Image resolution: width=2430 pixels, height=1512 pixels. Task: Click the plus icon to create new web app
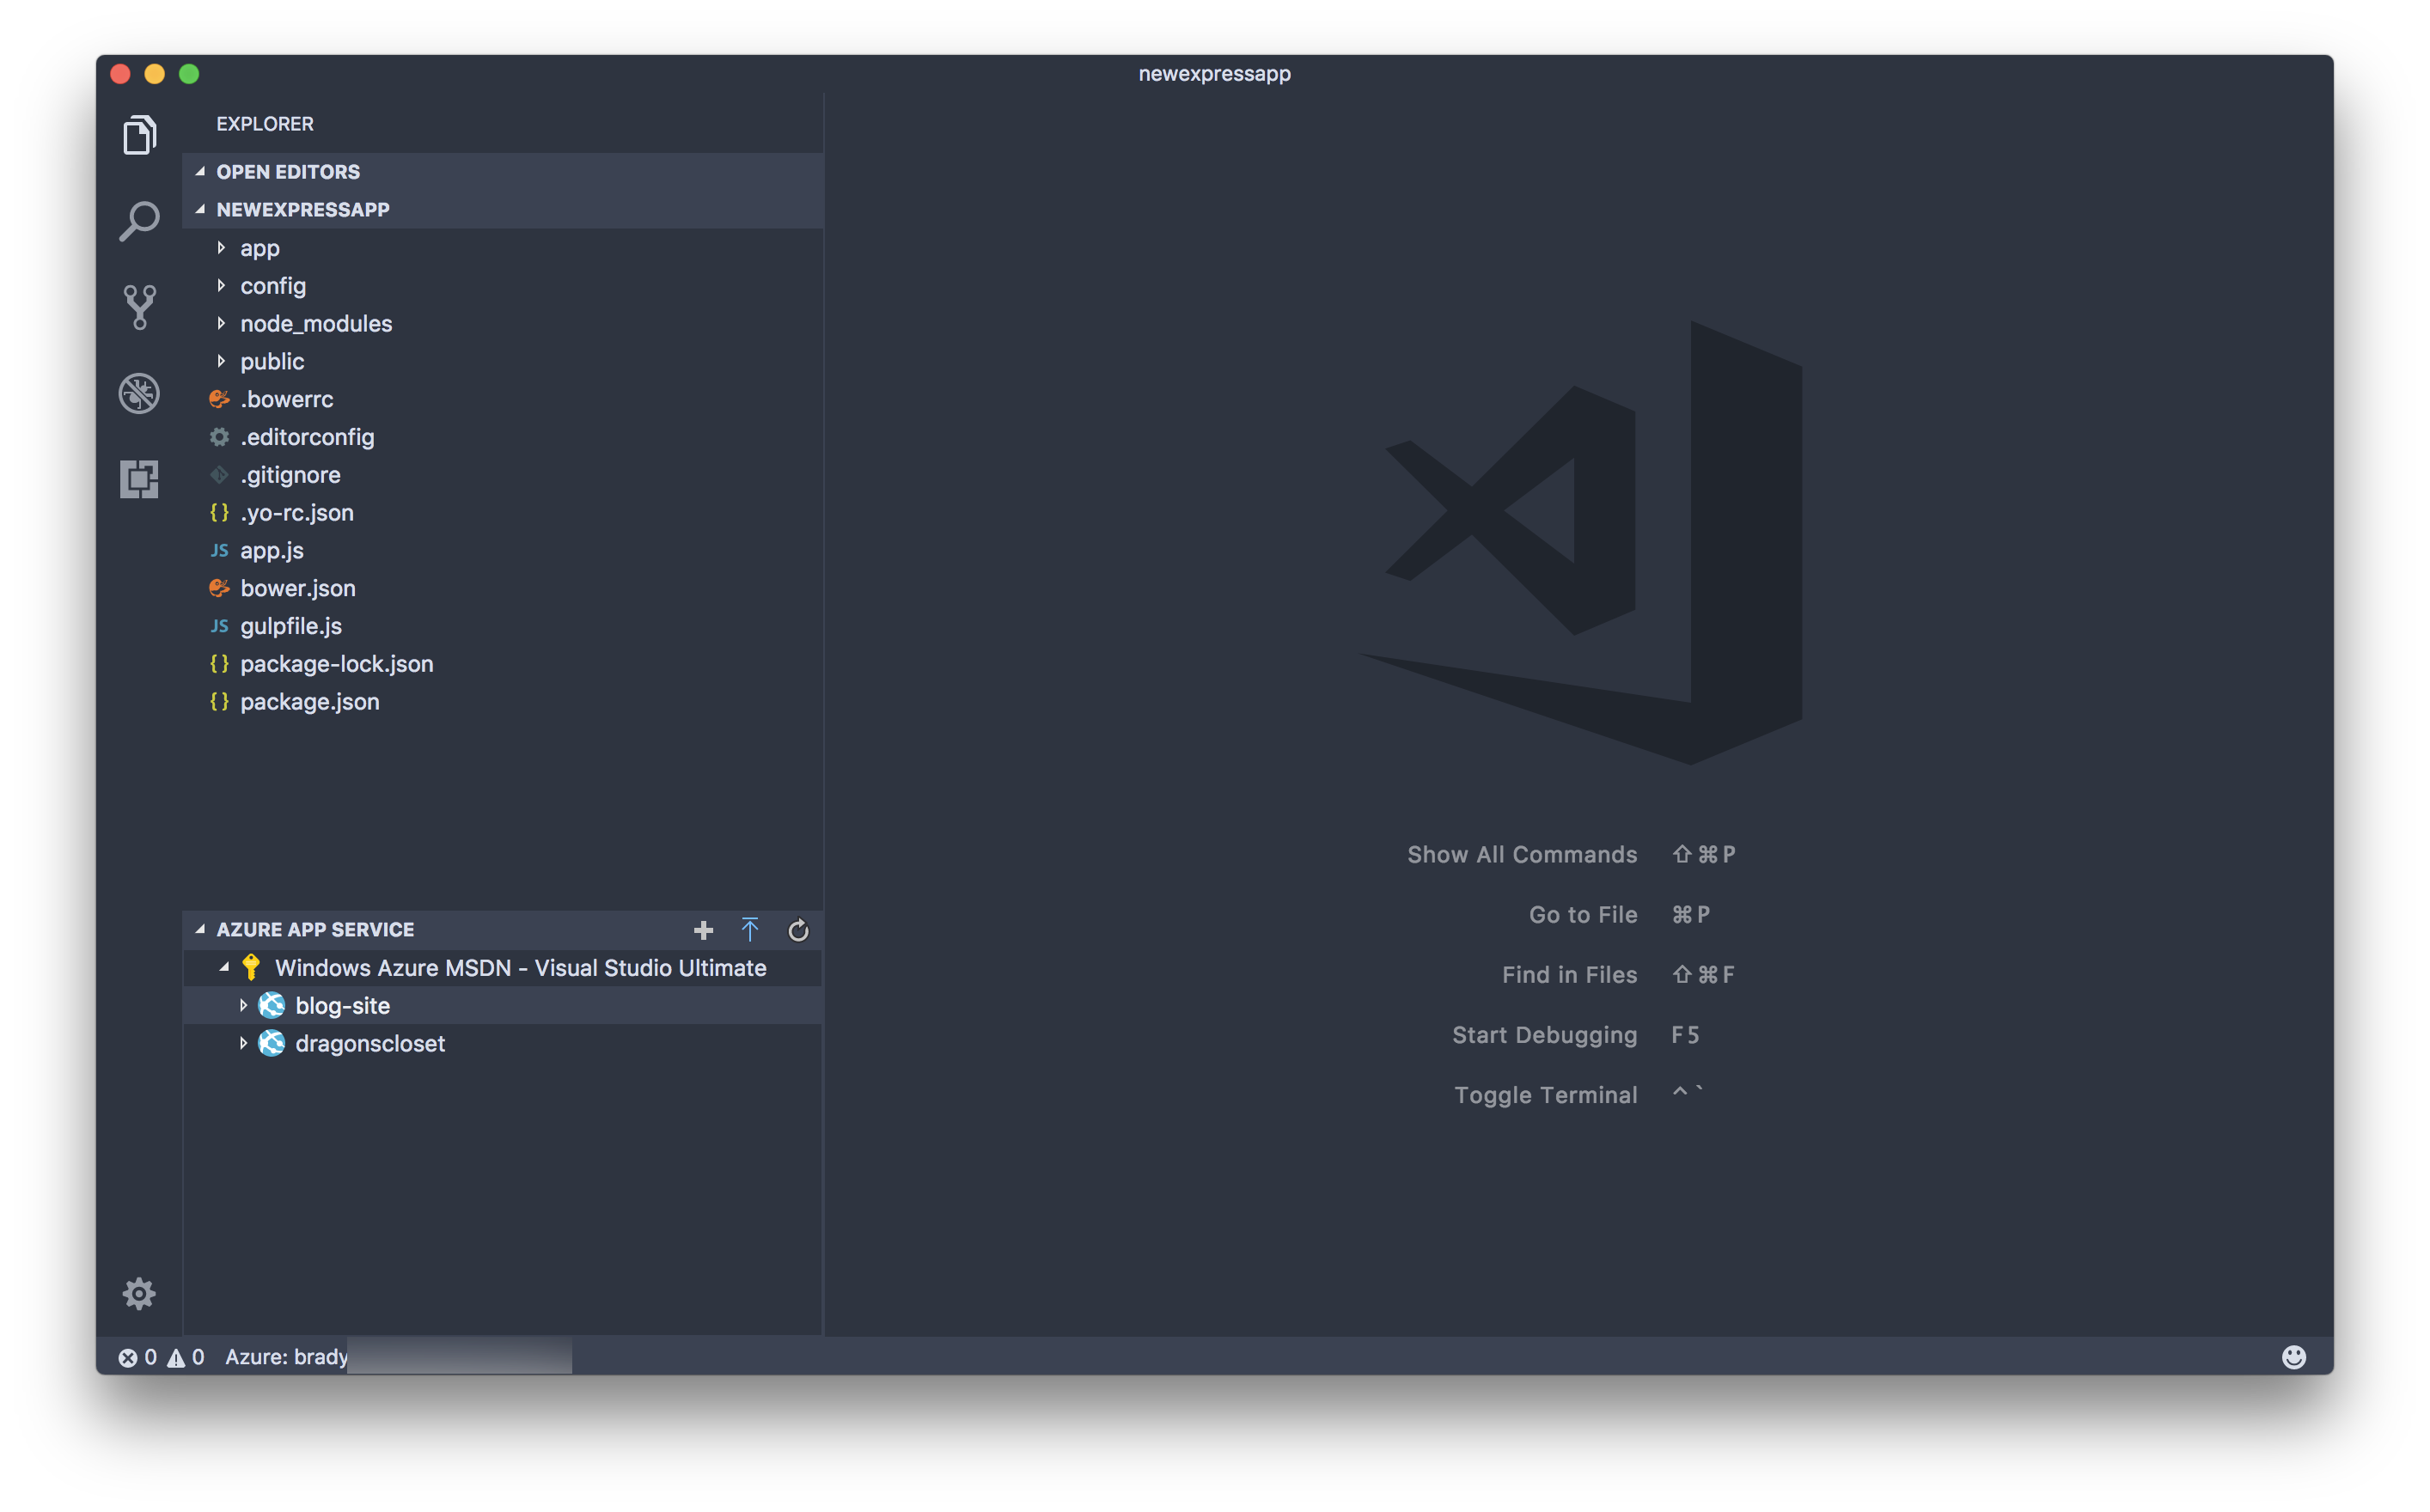pos(703,930)
